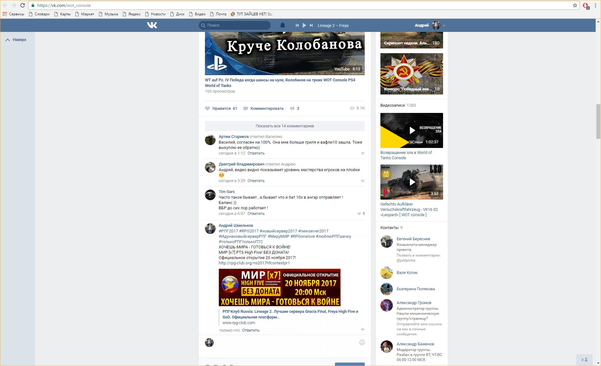Play the Lineage 2 – Freya track

pyautogui.click(x=304, y=25)
